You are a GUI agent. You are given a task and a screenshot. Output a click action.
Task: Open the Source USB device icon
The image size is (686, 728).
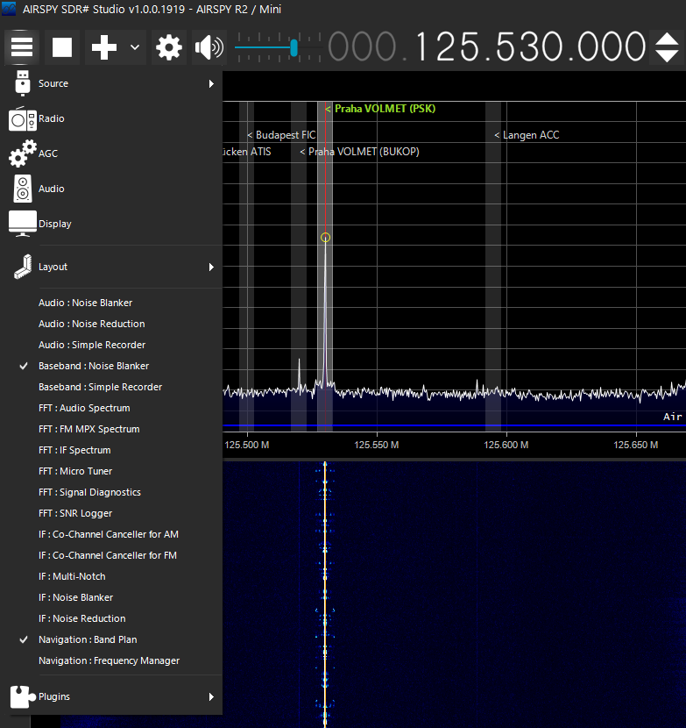point(22,83)
